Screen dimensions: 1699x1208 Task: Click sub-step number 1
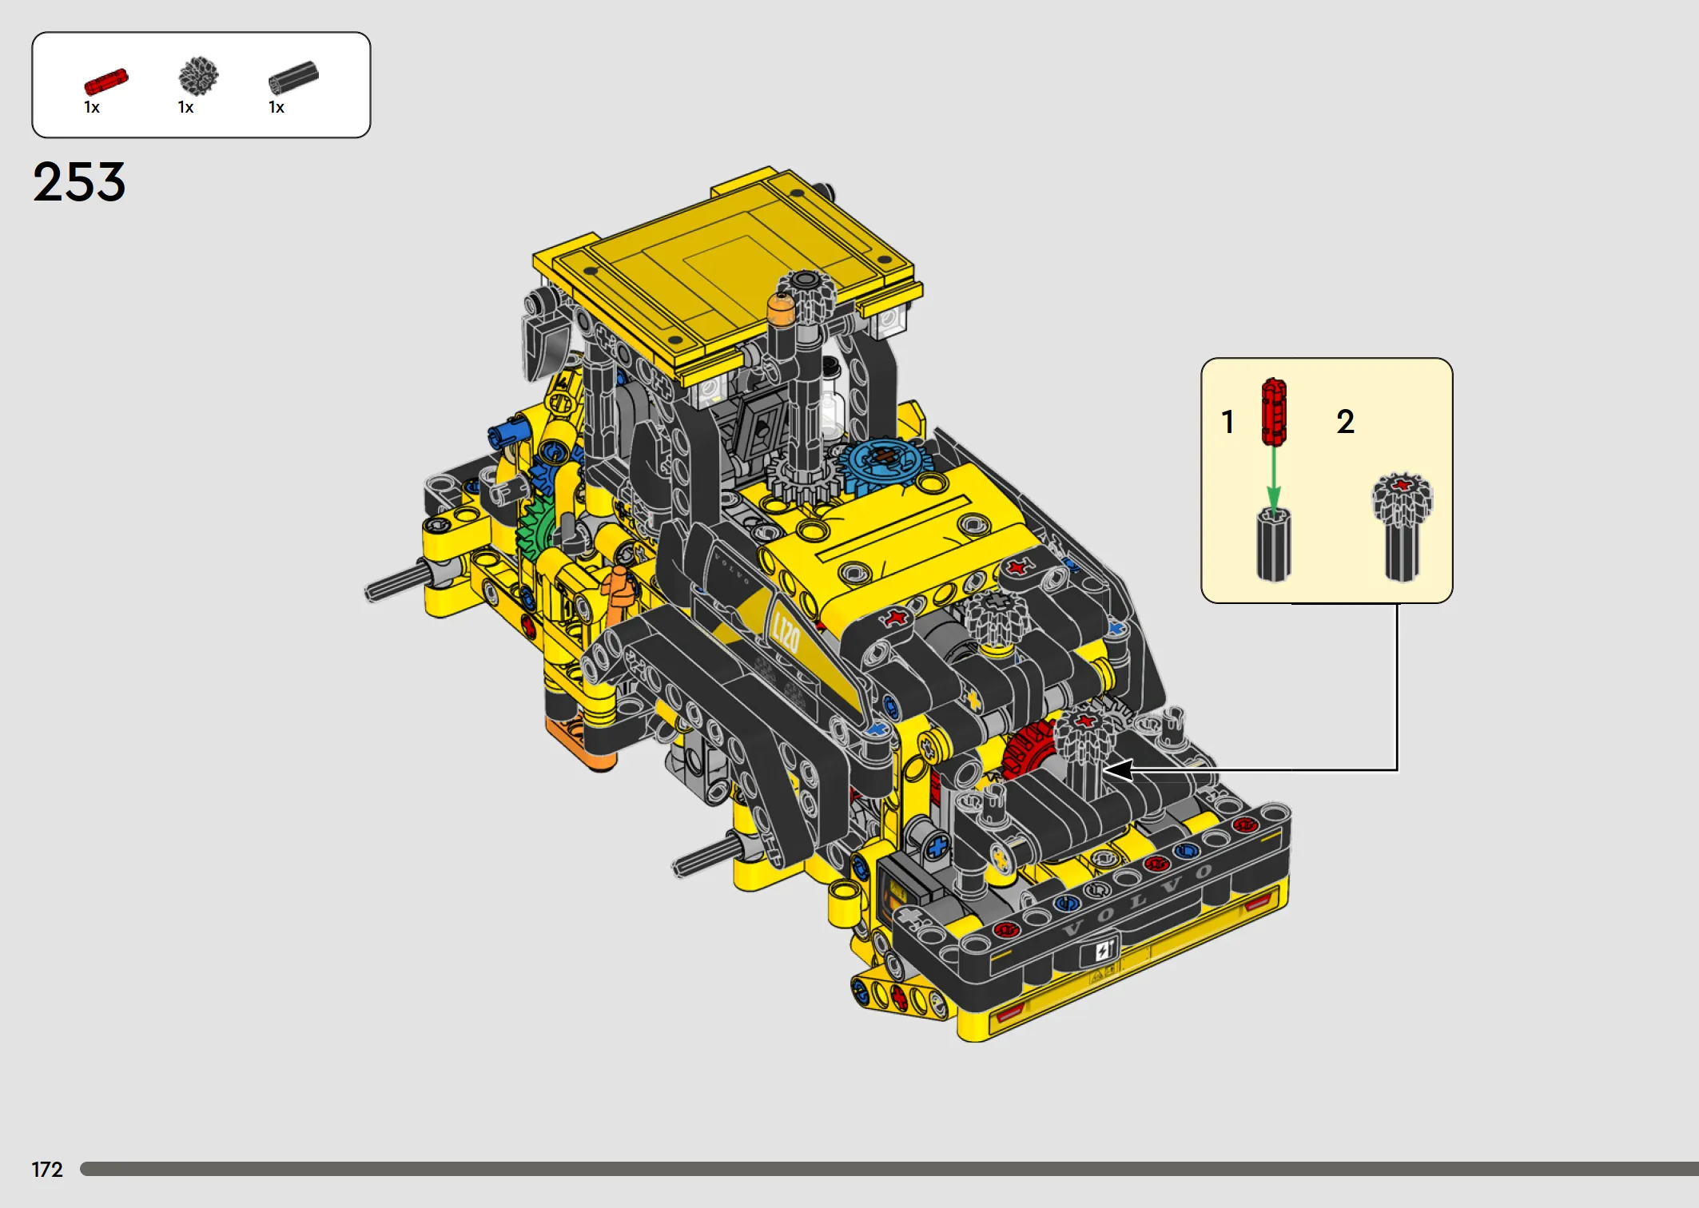(x=1227, y=422)
